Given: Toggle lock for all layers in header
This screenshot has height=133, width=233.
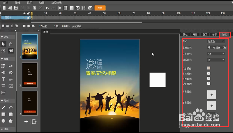Looking at the screenshot, I should (28, 13).
